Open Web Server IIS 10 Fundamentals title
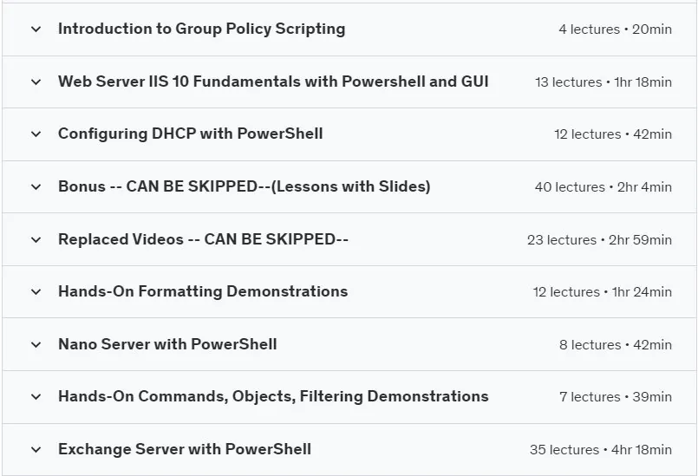This screenshot has width=698, height=476. tap(273, 82)
